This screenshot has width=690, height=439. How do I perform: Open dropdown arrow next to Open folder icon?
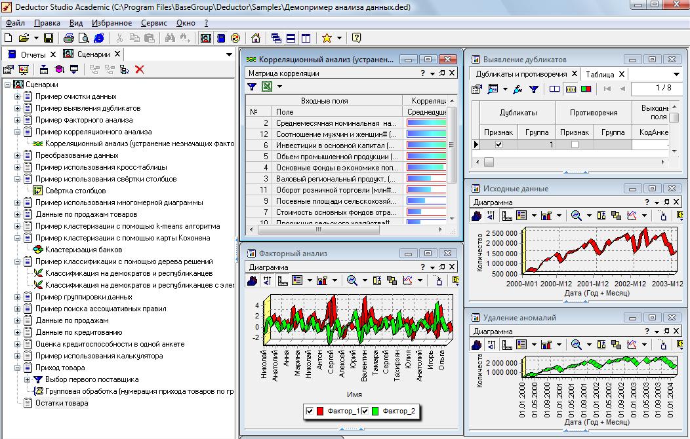tap(36, 38)
